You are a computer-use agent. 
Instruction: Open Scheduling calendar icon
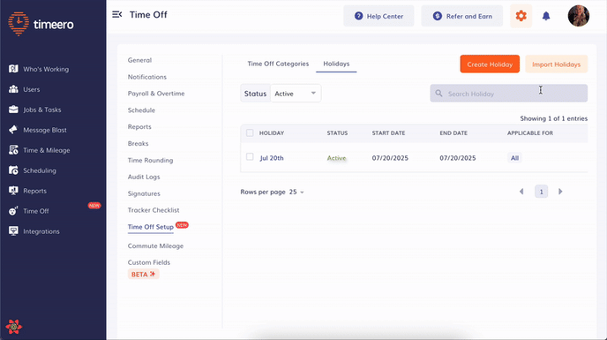(x=13, y=170)
